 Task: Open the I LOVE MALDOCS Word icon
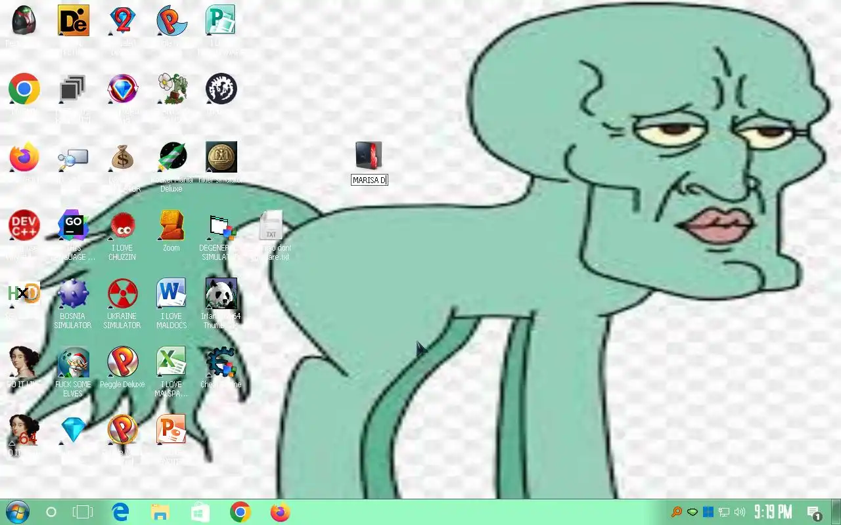coord(171,293)
